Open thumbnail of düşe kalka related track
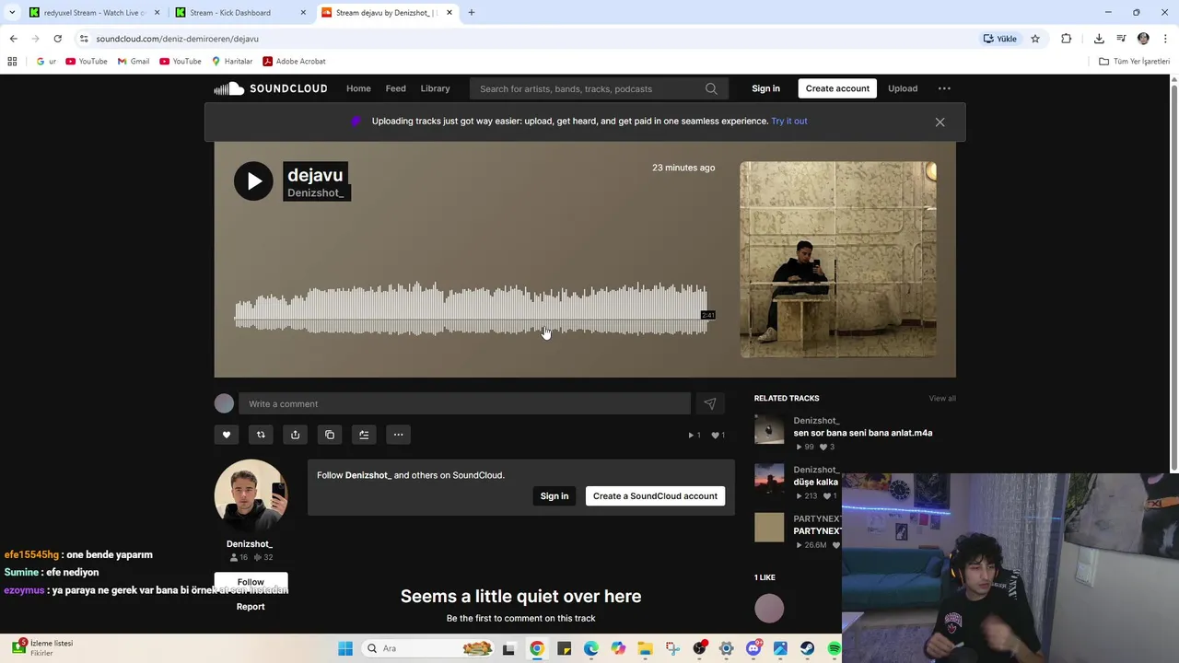Viewport: 1179px width, 663px height. pyautogui.click(x=769, y=478)
